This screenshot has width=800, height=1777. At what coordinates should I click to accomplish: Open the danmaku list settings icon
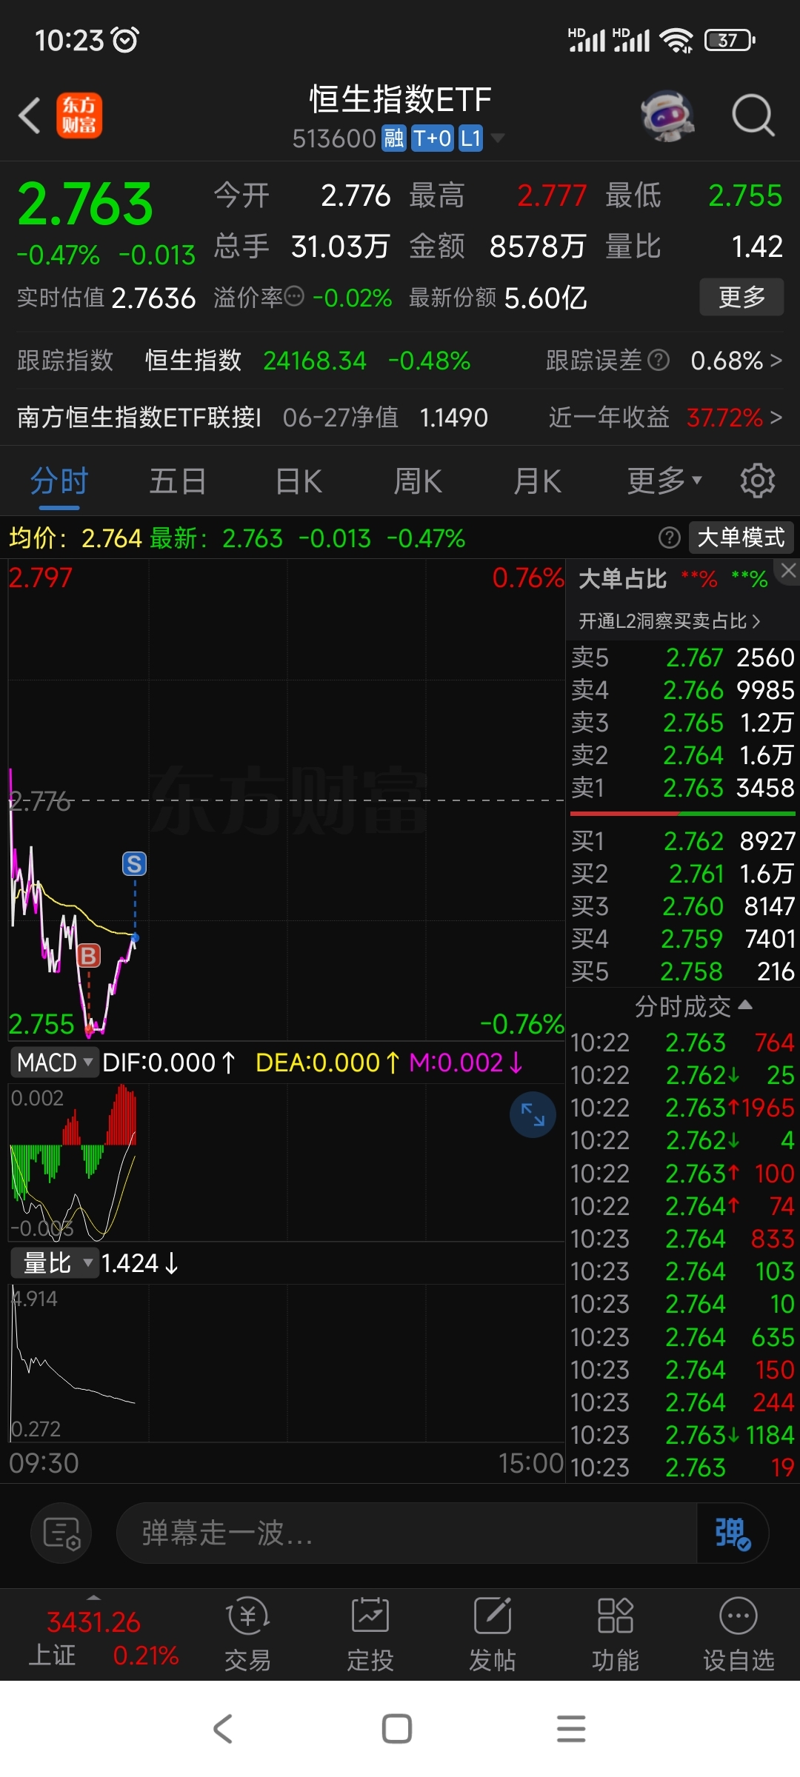point(61,1533)
